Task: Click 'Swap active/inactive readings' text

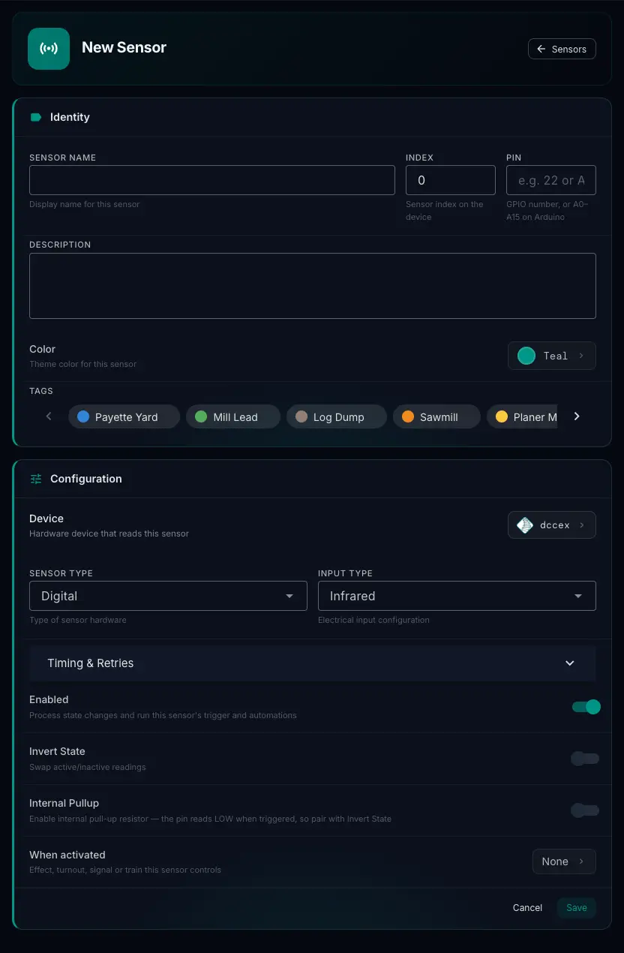Action: pos(88,767)
